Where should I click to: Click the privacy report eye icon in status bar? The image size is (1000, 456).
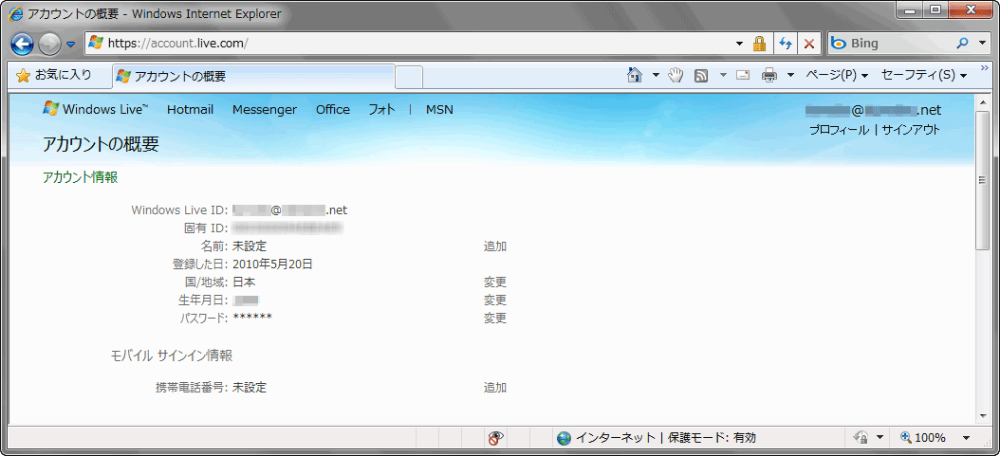click(495, 438)
